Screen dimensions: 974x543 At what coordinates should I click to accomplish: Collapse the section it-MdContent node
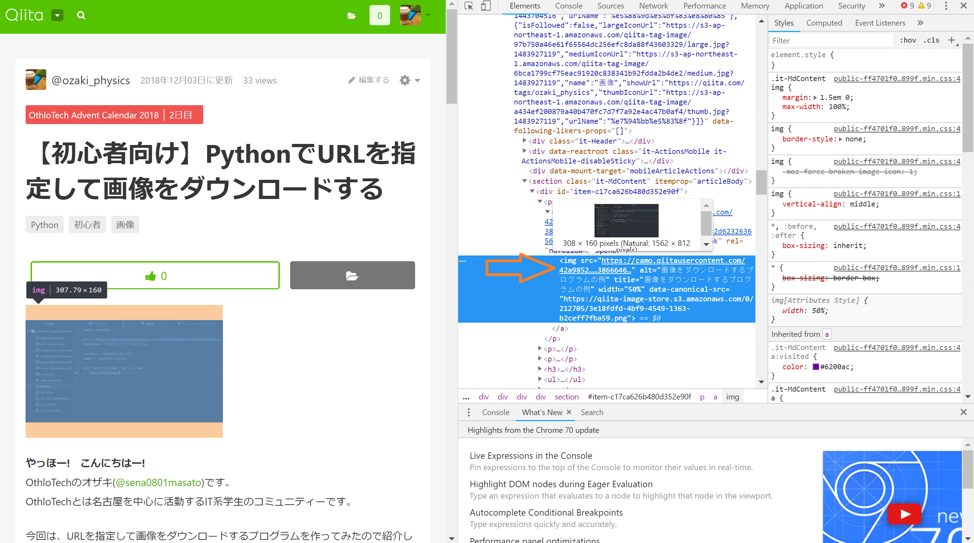[524, 181]
